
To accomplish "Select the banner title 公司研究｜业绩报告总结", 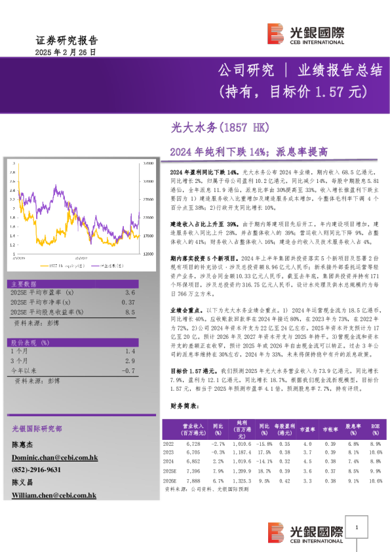I will coord(300,70).
